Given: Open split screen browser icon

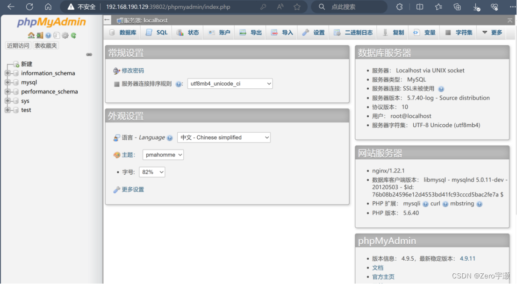Looking at the screenshot, I should point(420,7).
